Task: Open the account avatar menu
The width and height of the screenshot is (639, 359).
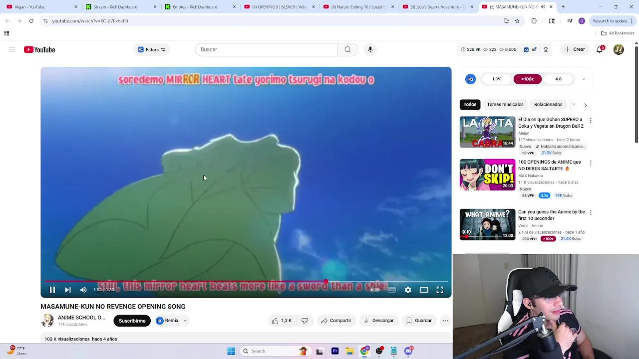Action: pyautogui.click(x=619, y=49)
